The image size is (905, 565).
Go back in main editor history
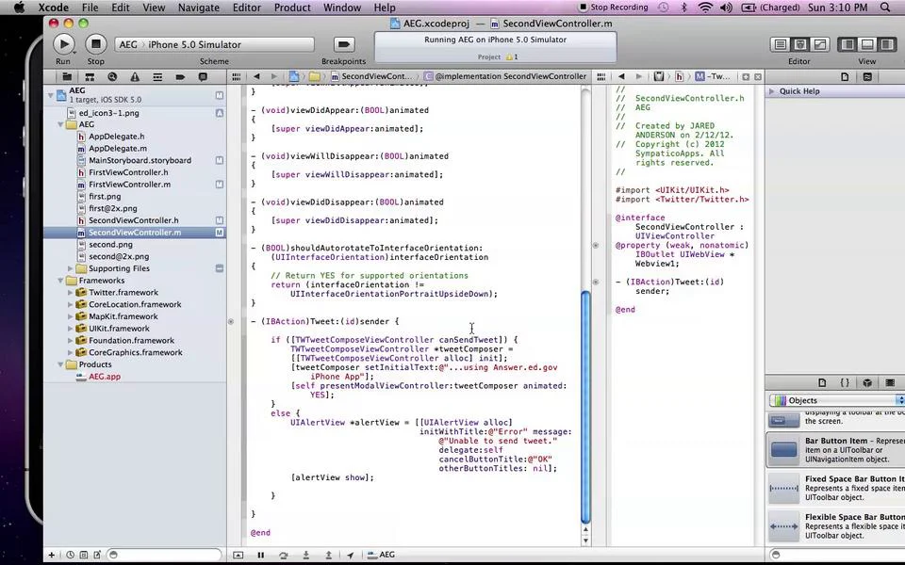(256, 76)
